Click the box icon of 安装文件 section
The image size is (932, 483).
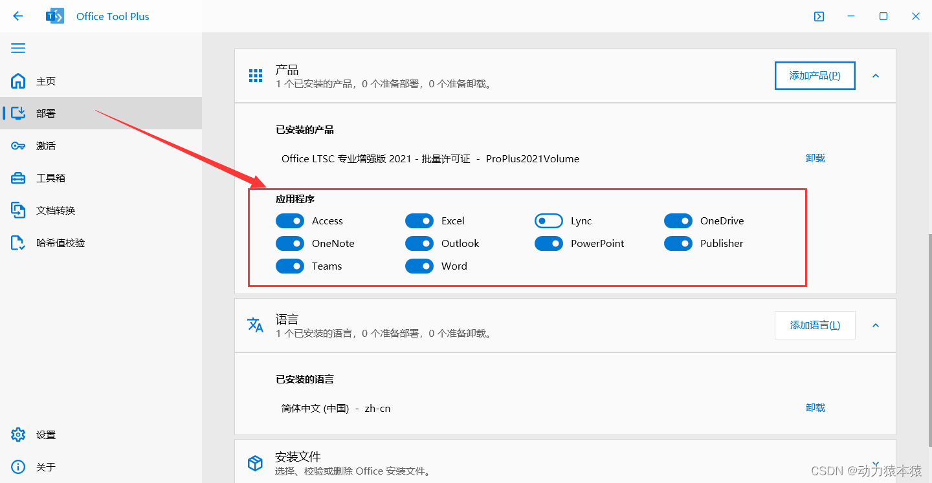click(x=256, y=463)
